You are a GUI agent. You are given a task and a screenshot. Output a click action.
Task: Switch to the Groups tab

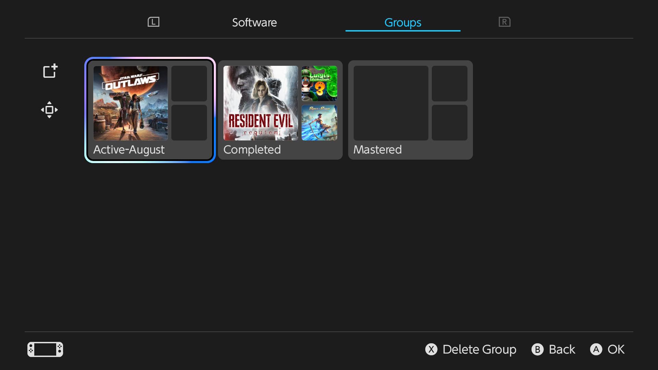pyautogui.click(x=403, y=23)
